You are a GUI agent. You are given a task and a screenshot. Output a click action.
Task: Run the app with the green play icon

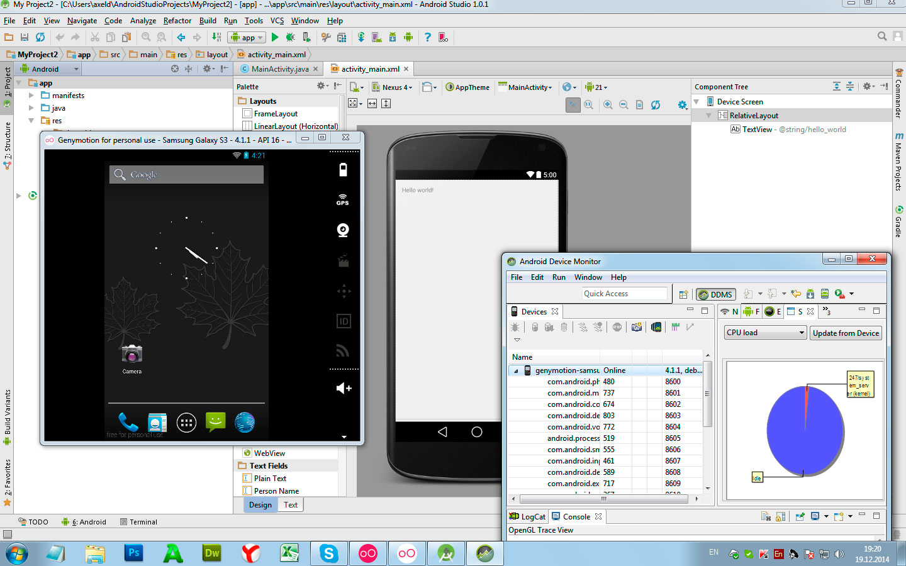point(274,38)
